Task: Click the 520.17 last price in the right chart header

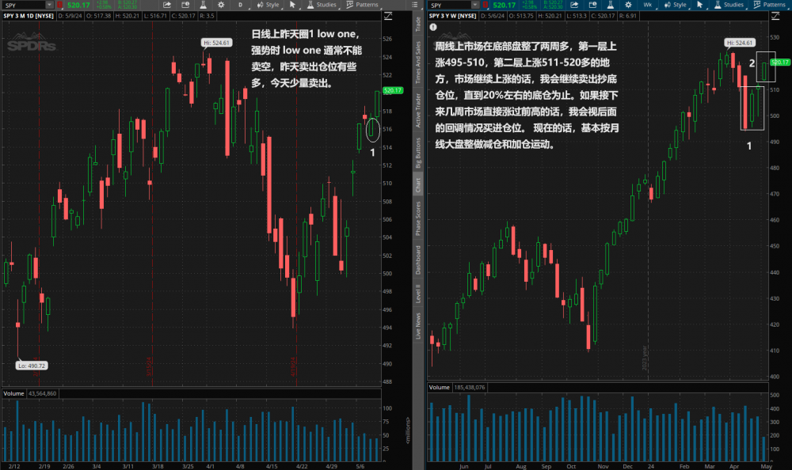Action: pos(504,5)
